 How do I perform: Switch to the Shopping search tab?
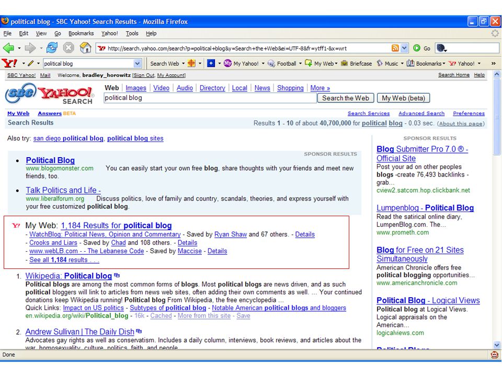tap(290, 88)
